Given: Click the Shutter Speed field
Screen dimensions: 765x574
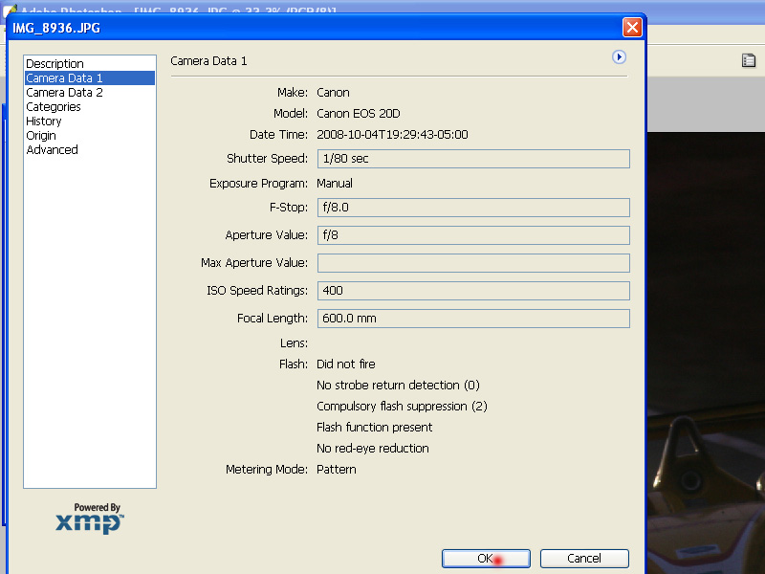Looking at the screenshot, I should 473,159.
